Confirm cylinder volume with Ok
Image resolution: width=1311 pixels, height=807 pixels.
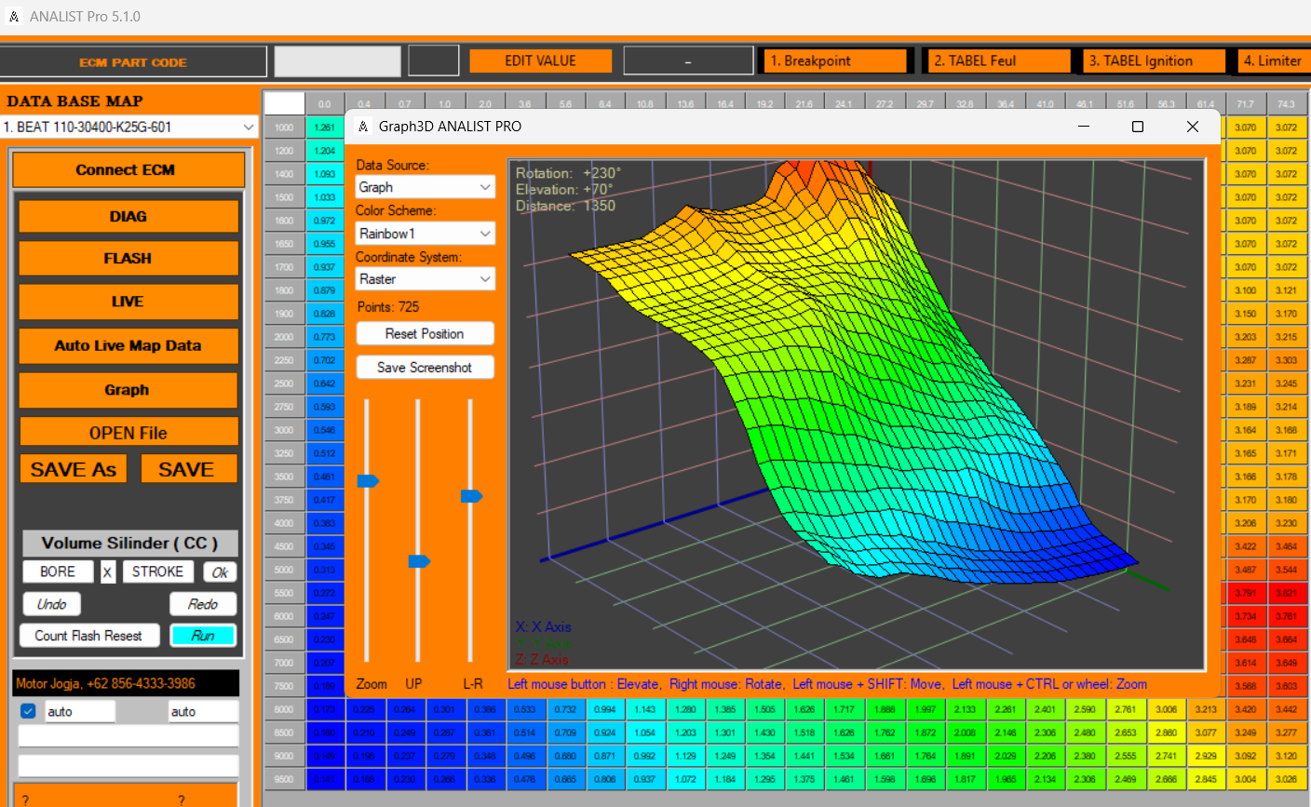220,572
